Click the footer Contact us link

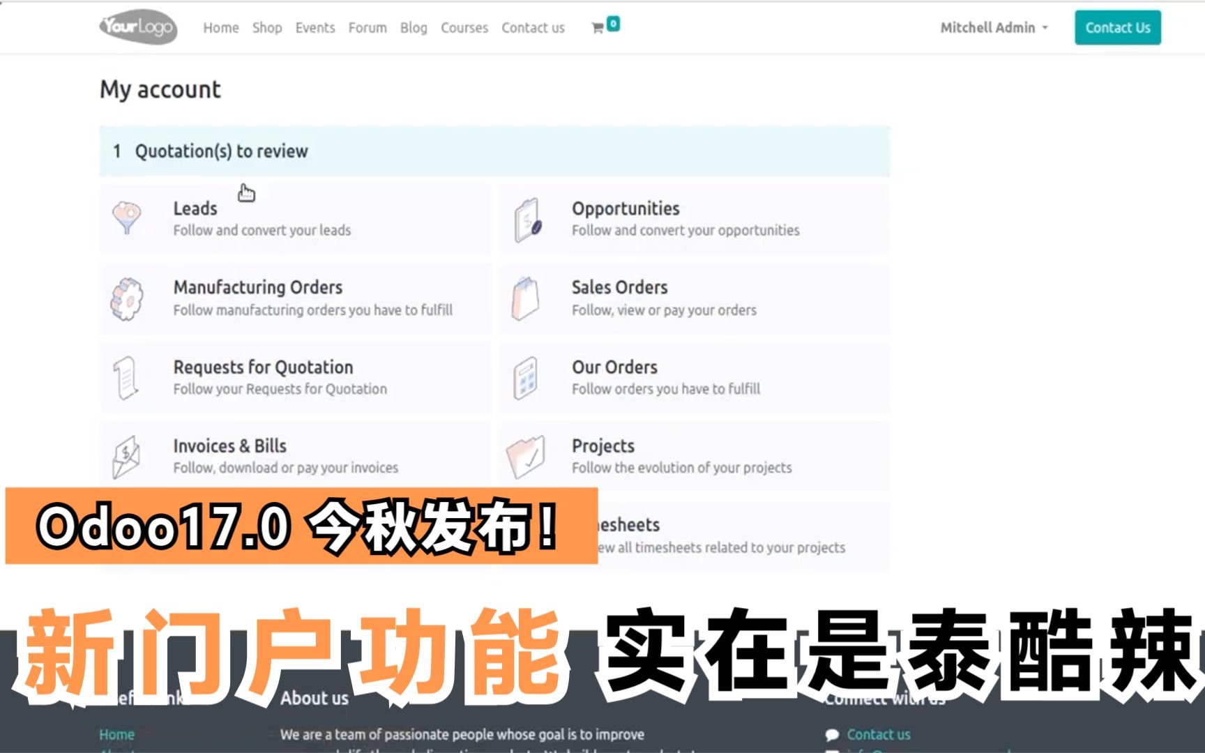coord(879,735)
